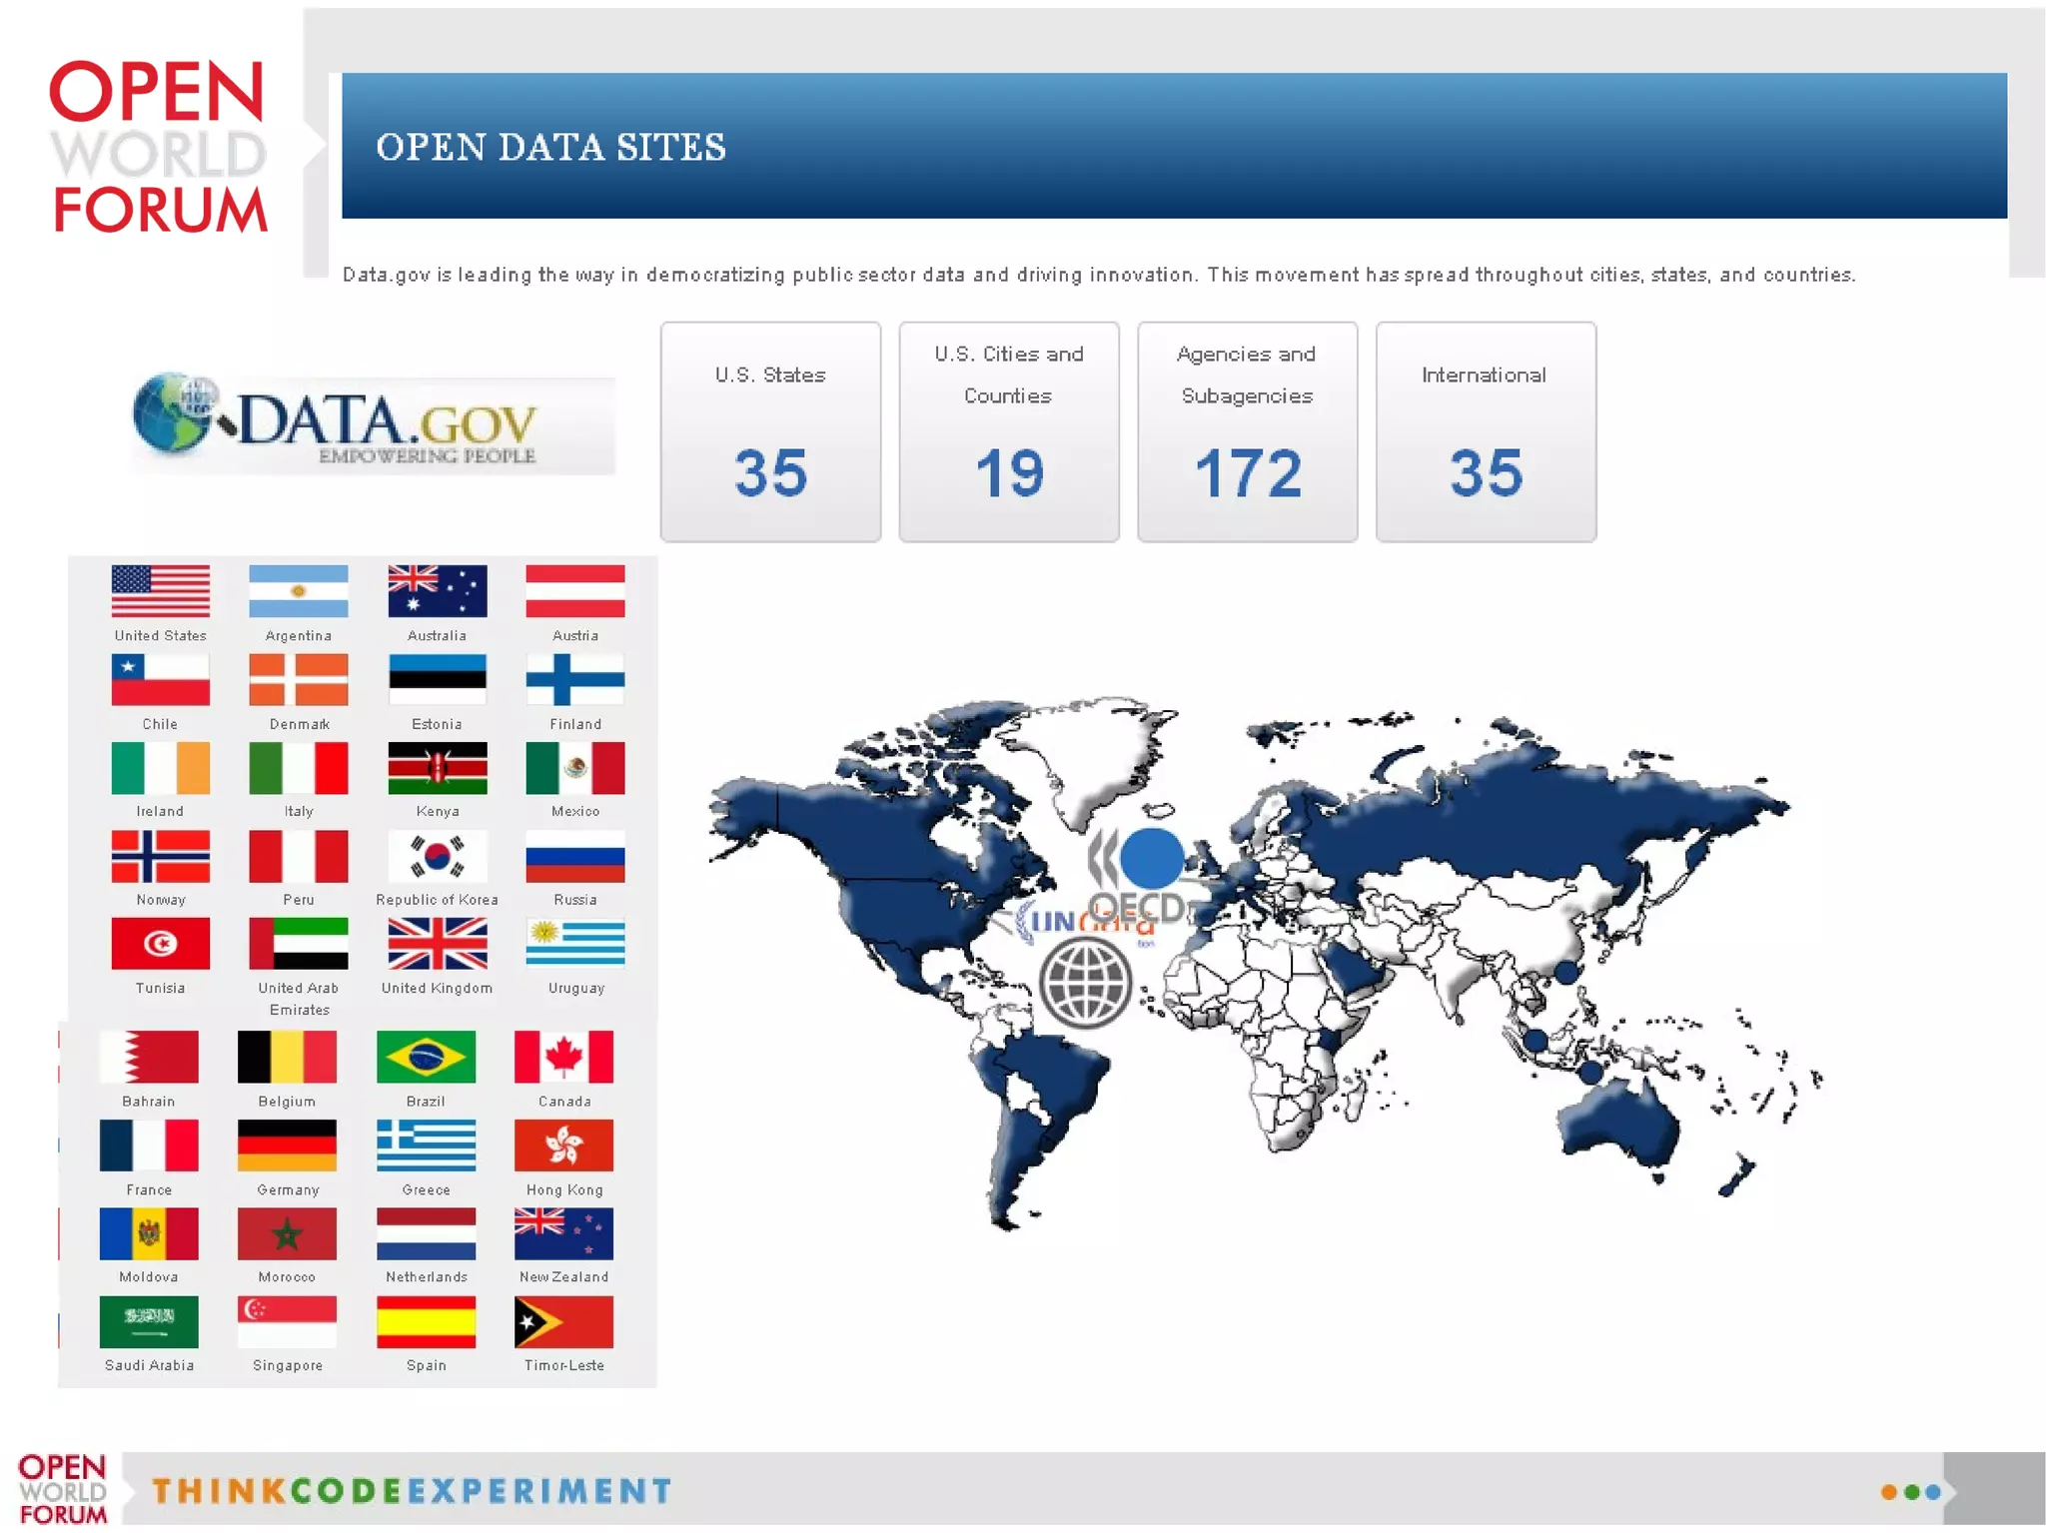Click Agencies and Subagencies 172 tile
This screenshot has height=1533, width=2046.
coord(1247,431)
